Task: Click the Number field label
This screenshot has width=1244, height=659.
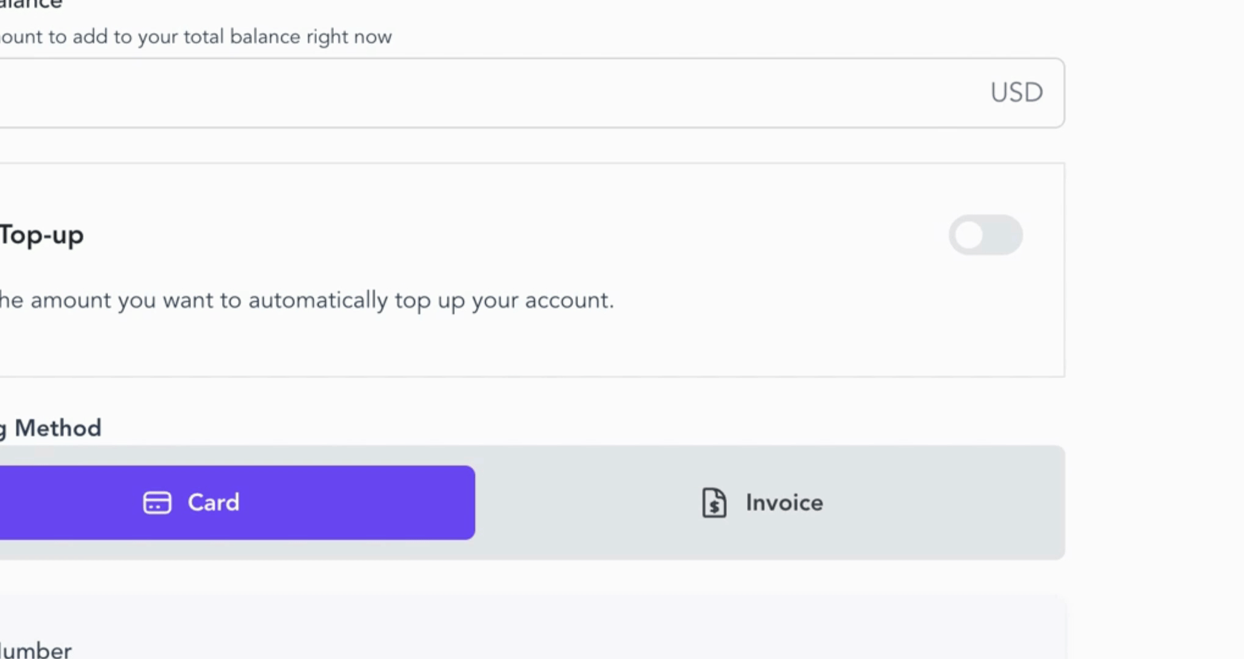Action: point(35,650)
